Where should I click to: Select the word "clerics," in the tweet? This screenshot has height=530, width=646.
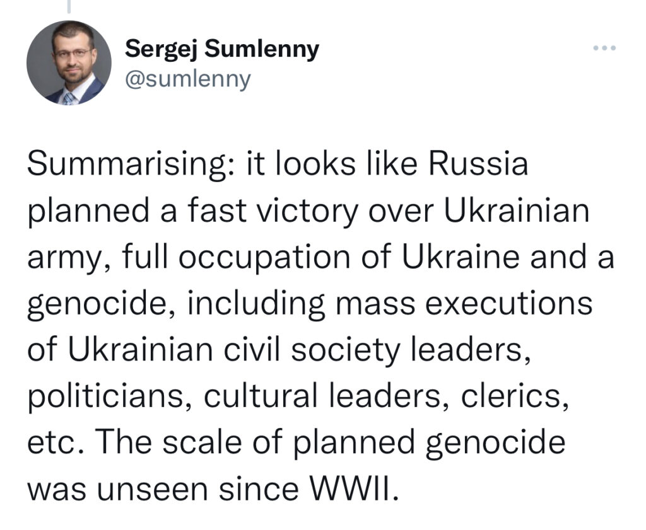[x=515, y=396]
